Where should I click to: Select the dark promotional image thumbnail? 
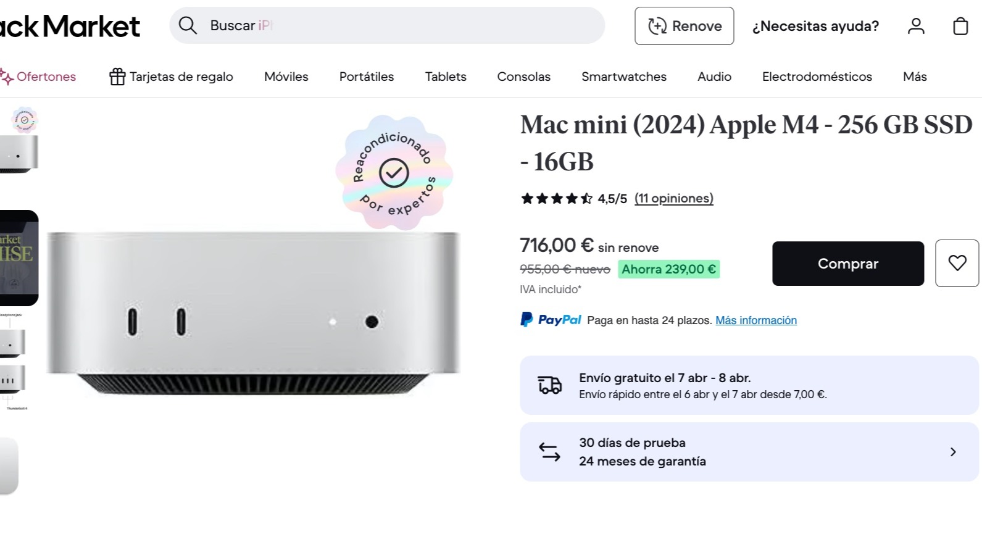coord(19,258)
